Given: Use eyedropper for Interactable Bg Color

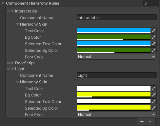Looking at the screenshot, I should [x=154, y=37].
